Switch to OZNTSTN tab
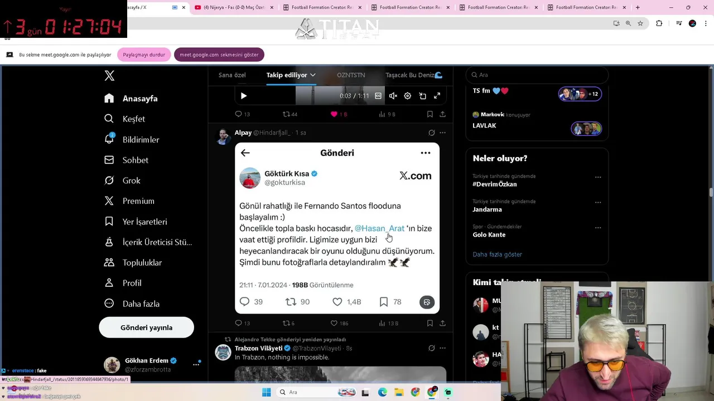 point(351,75)
